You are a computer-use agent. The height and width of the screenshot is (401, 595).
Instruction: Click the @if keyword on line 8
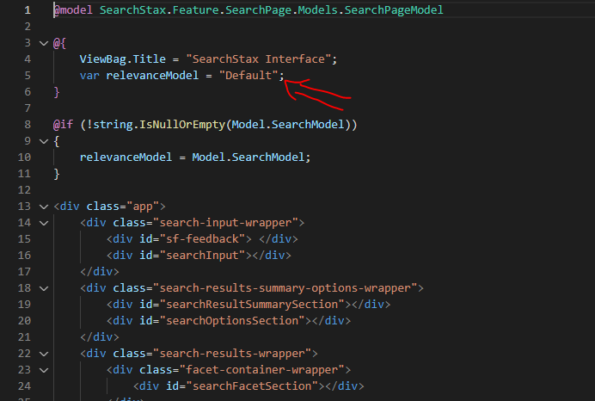click(x=63, y=125)
